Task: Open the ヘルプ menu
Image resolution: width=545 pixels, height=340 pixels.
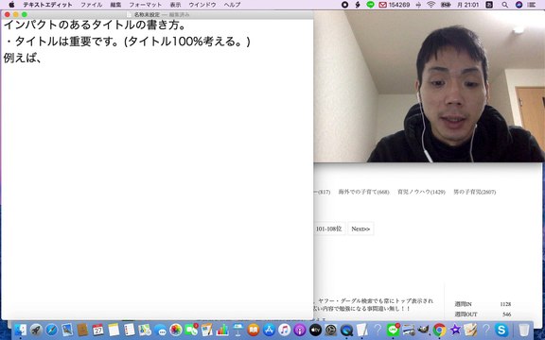Action: click(232, 5)
